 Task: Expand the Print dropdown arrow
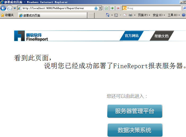pyautogui.click(x=135, y=15)
